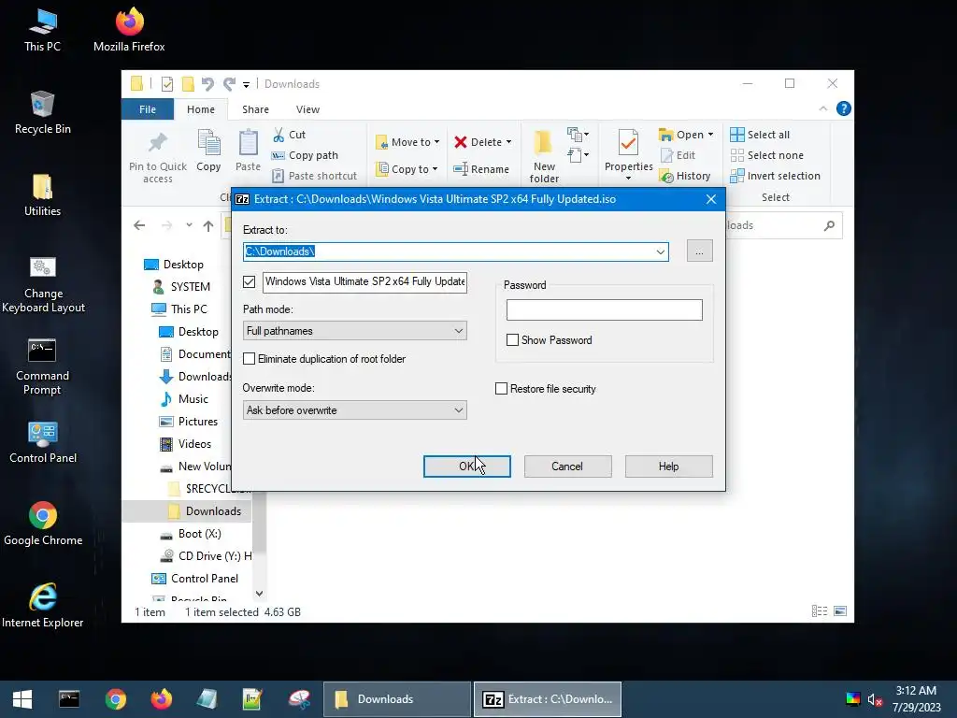The image size is (957, 718).
Task: Open Explorer help question mark icon
Action: tap(844, 108)
